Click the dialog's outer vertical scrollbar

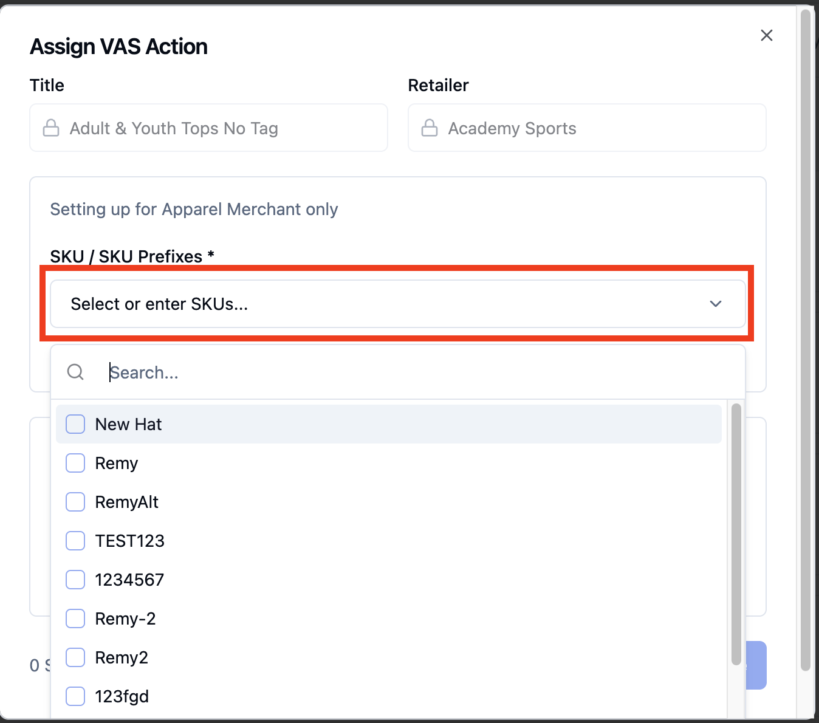[806, 340]
